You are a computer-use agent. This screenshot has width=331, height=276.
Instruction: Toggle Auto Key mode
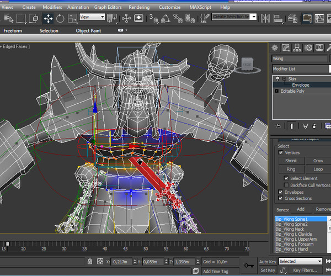tap(268, 262)
